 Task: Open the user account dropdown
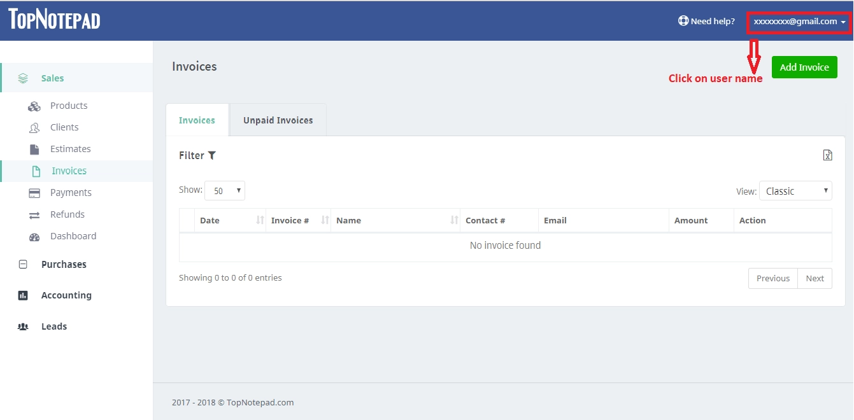tap(798, 21)
